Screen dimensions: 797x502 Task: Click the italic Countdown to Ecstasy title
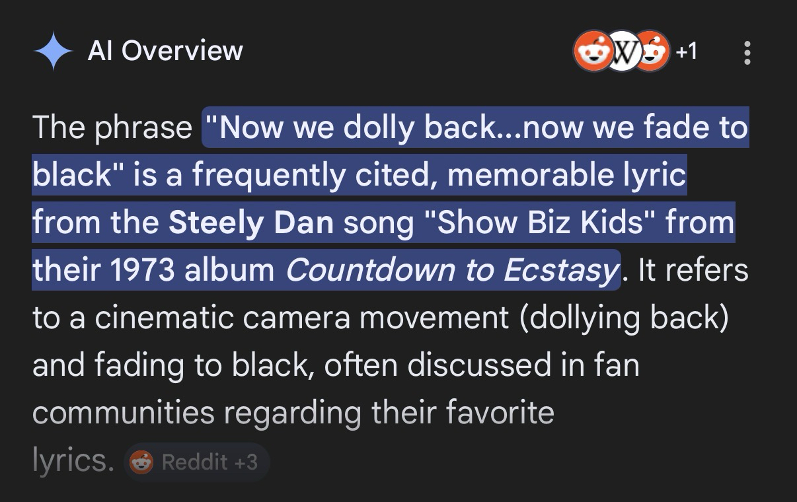point(451,270)
